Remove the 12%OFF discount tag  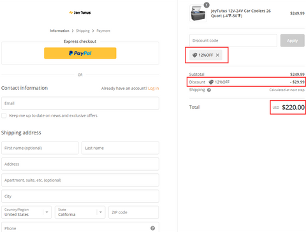coord(217,55)
